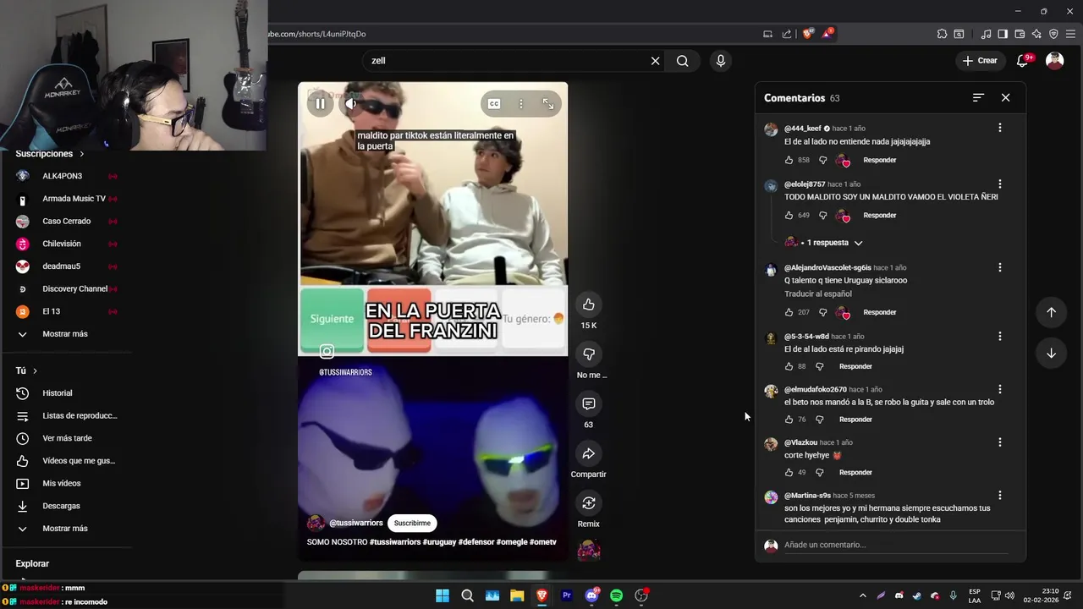Toggle the browser sidebar panel
The image size is (1083, 609).
pyautogui.click(x=1003, y=34)
